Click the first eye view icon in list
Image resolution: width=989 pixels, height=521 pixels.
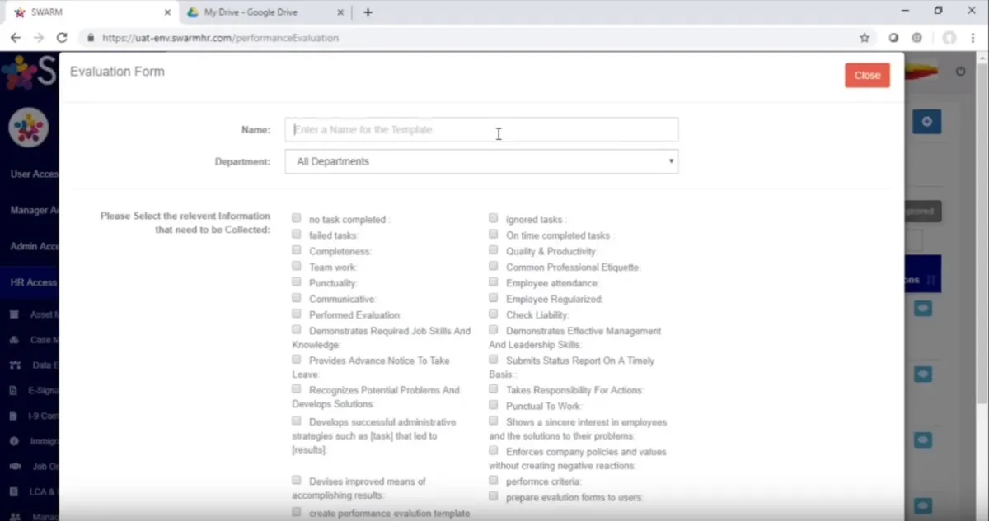[922, 308]
